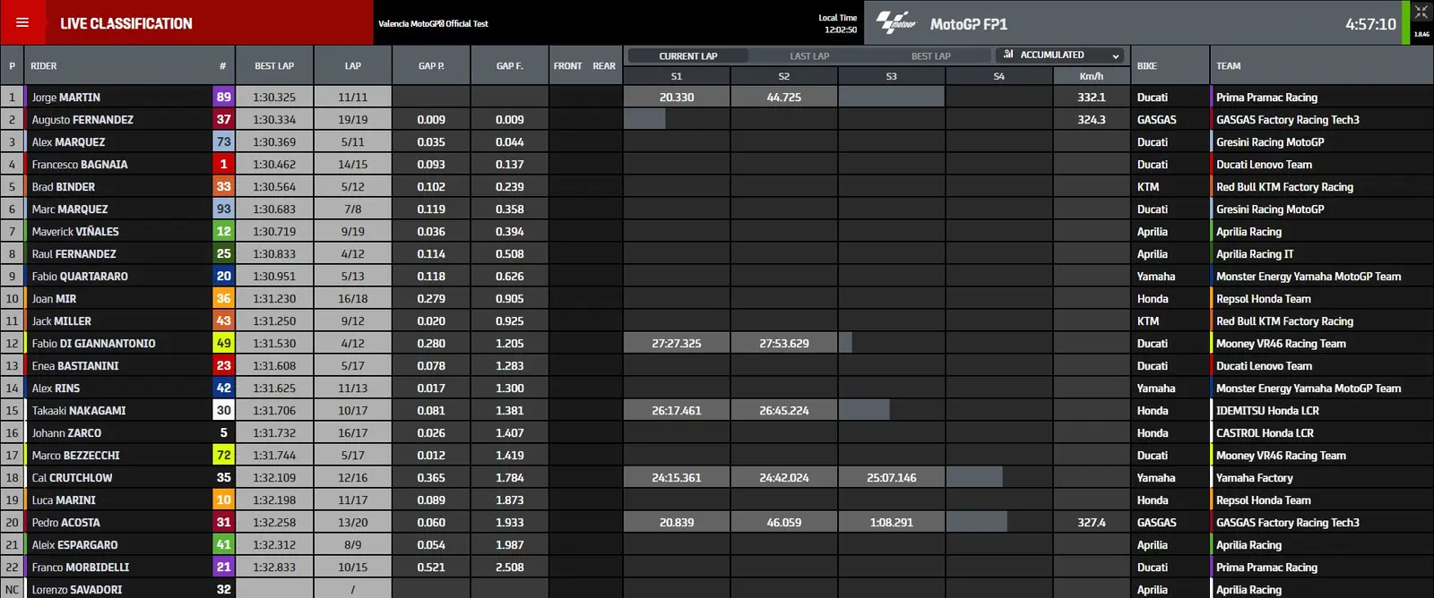Sort by Rider column header
Screen dimensions: 1434x598
click(44, 65)
